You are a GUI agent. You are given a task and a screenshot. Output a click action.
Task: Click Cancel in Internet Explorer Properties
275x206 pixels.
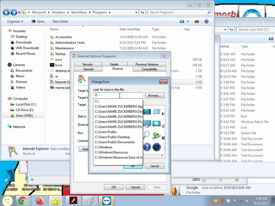click(x=135, y=187)
